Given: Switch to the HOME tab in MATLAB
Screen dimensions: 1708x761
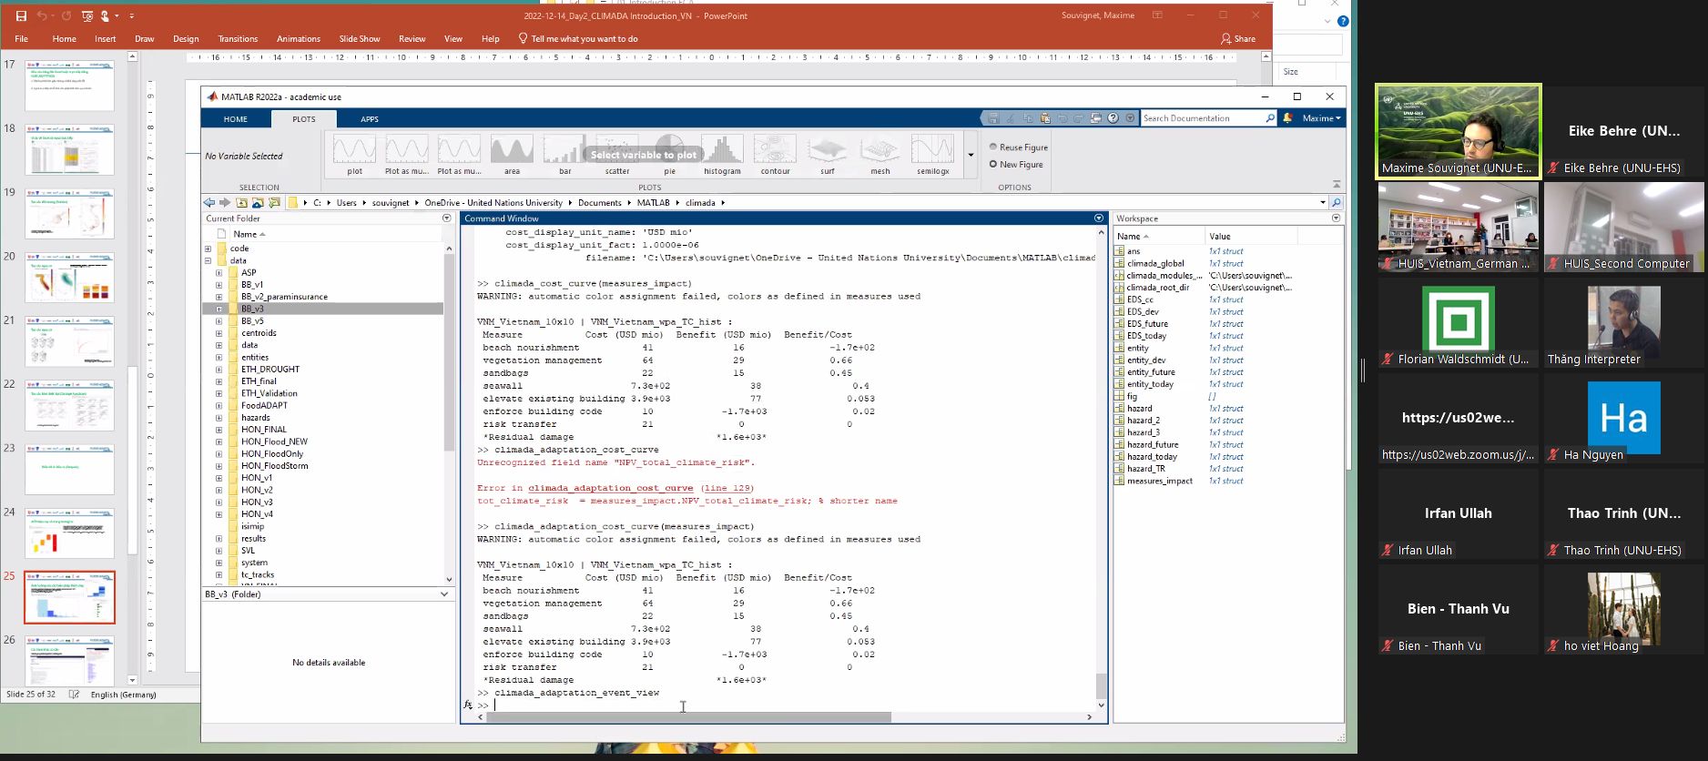Looking at the screenshot, I should pos(236,119).
